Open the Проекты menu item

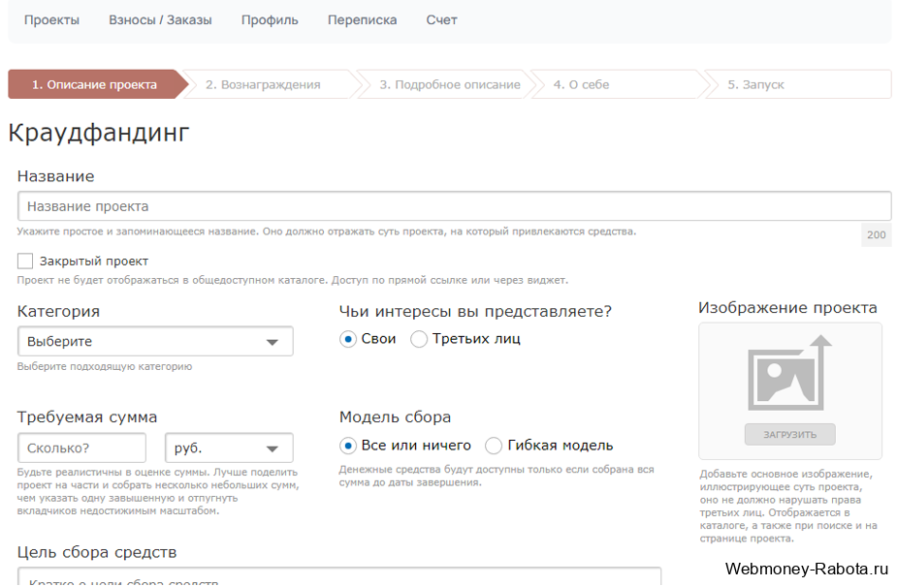pos(51,20)
